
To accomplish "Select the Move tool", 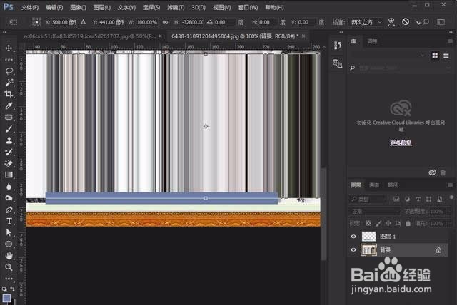I will click(9, 48).
